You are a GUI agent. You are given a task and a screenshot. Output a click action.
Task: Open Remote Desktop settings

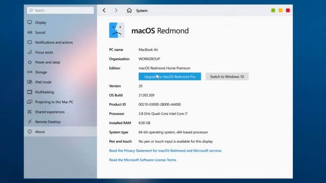coord(60,122)
